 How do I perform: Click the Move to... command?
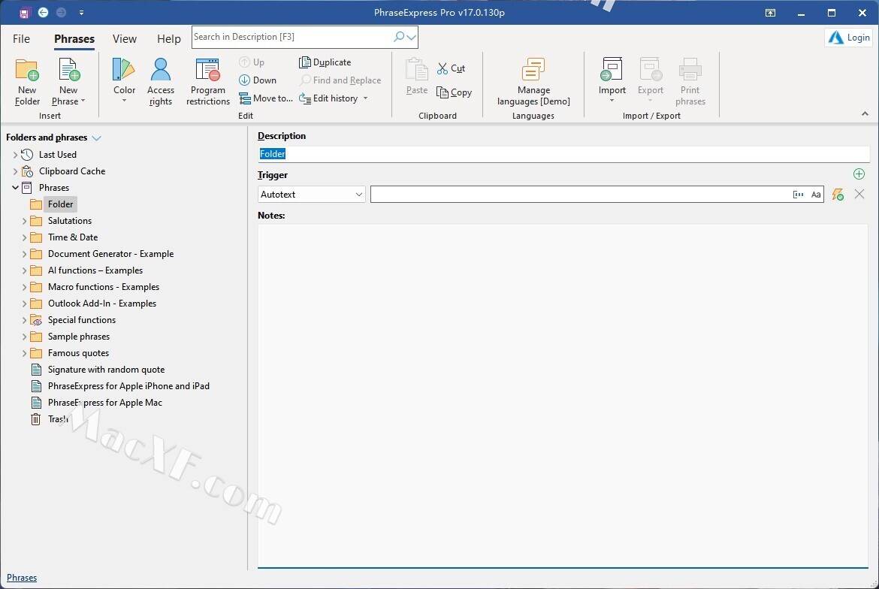[x=266, y=98]
